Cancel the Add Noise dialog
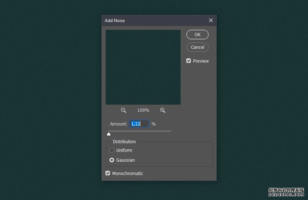The width and height of the screenshot is (308, 200). click(197, 47)
